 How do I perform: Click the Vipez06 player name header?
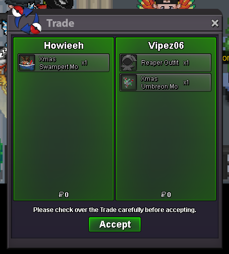pyautogui.click(x=166, y=46)
